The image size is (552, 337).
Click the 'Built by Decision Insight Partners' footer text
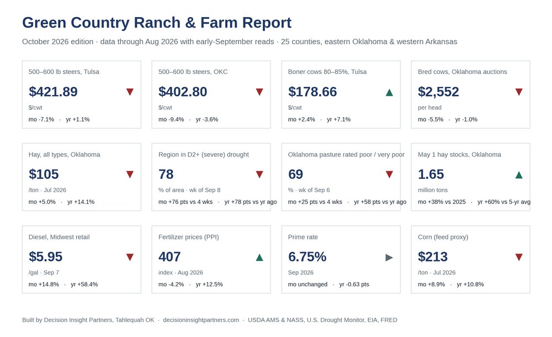(88, 320)
